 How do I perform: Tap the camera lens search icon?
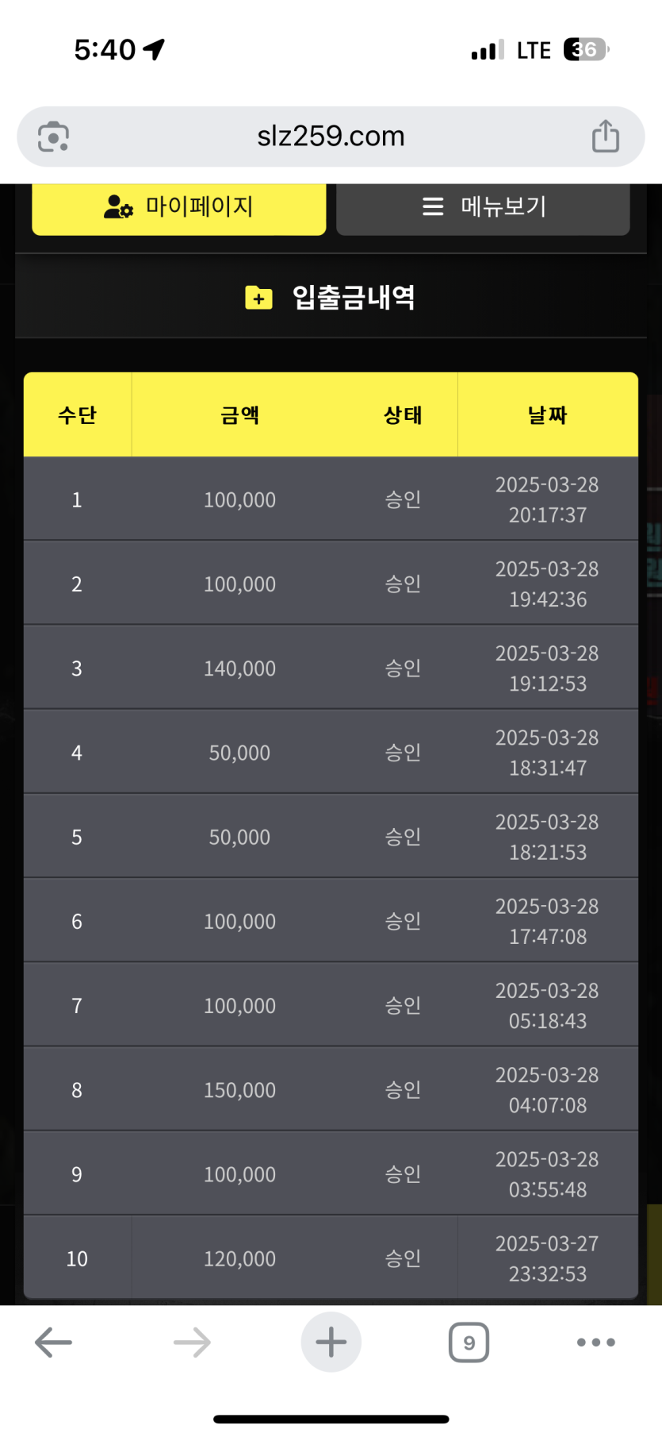click(53, 137)
